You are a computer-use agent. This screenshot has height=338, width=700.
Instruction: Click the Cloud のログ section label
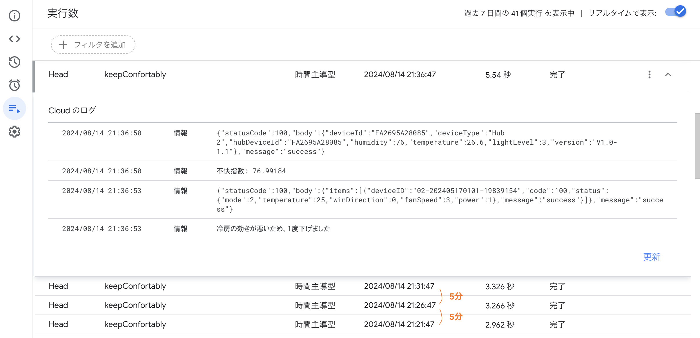point(72,110)
